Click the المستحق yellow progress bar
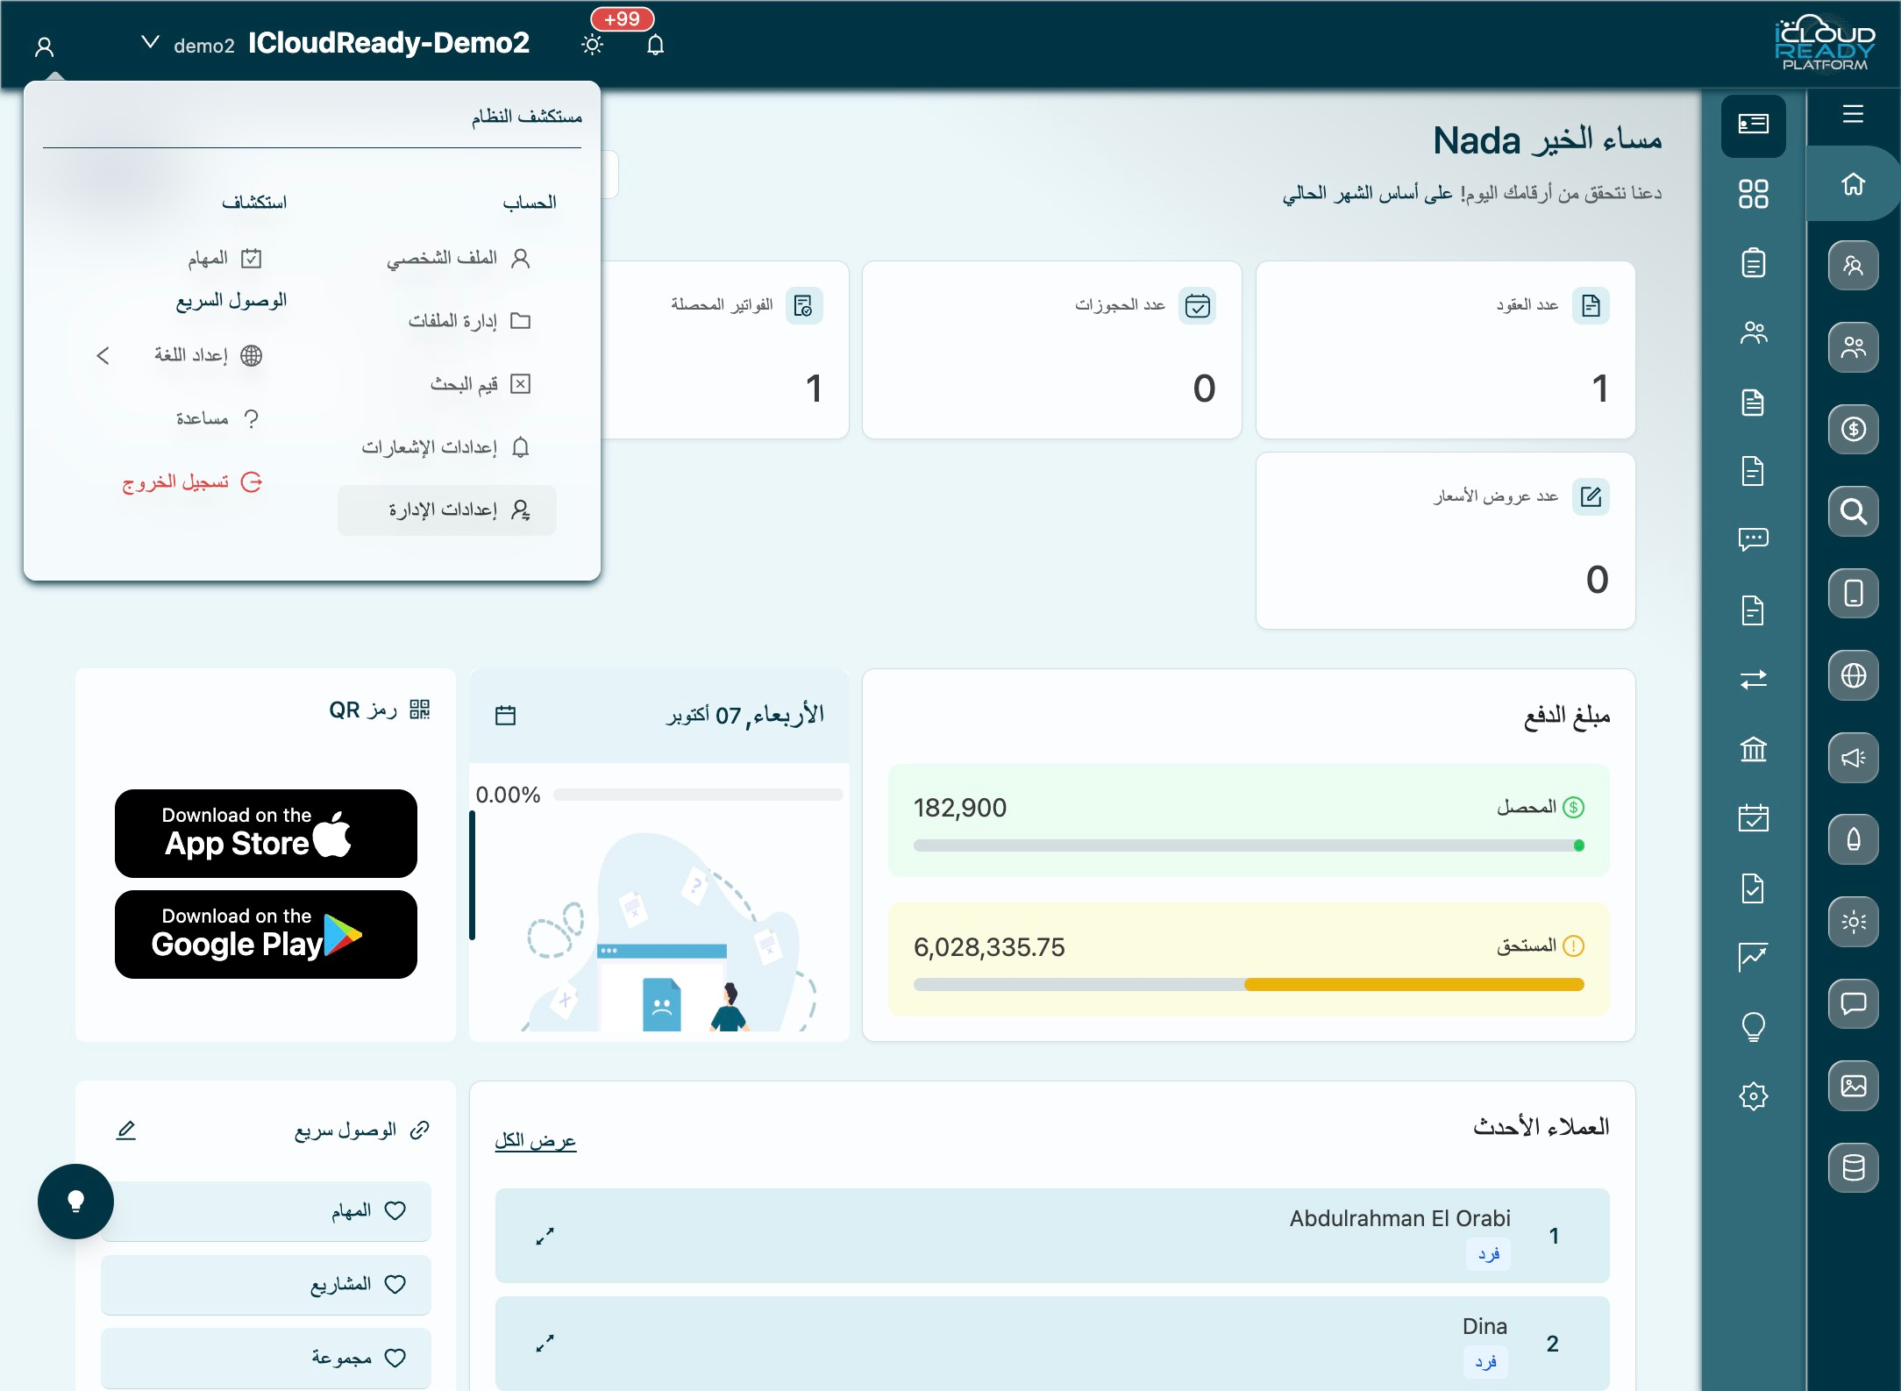Screen dimensions: 1901x1391 pos(1249,985)
